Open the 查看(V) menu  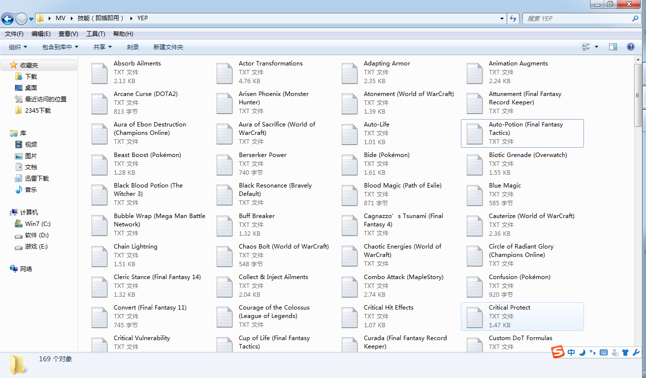tap(68, 34)
